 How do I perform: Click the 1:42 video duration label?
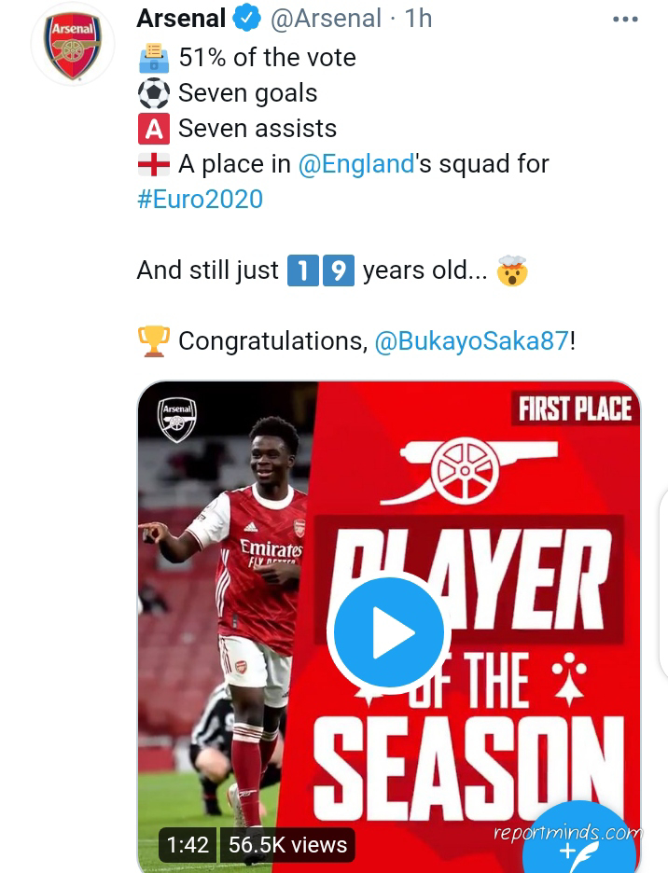pos(188,845)
